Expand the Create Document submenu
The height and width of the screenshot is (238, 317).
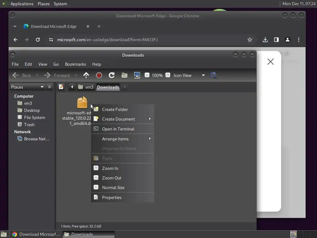[123, 119]
